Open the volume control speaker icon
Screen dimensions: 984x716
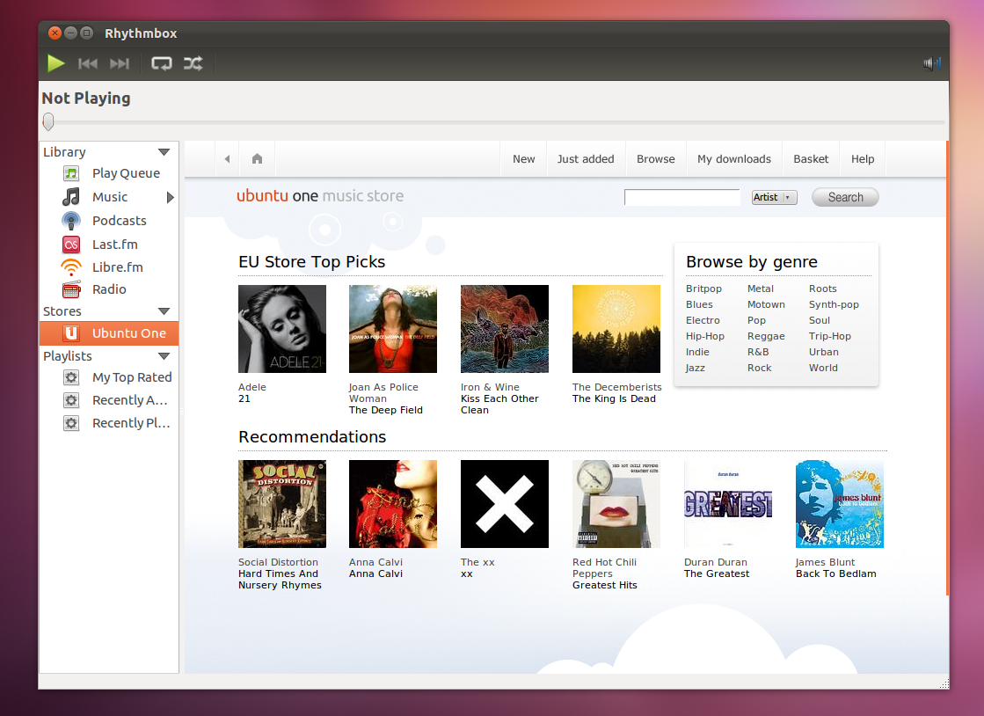coord(932,63)
